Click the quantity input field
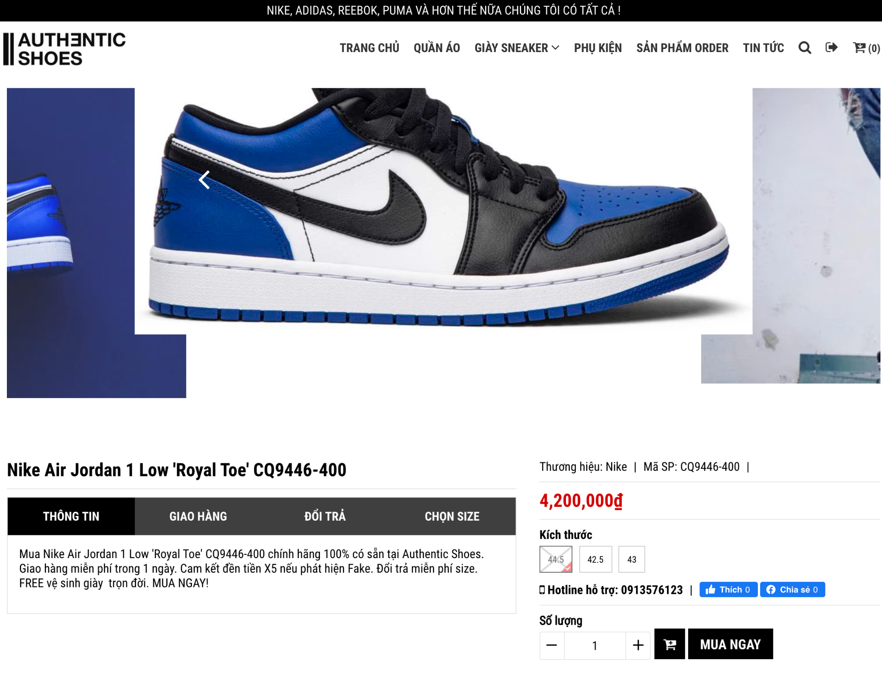This screenshot has height=676, width=882. 595,645
